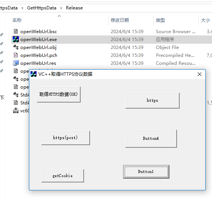Sort by the 大小 column header
This screenshot has height=202, width=212.
[x=206, y=20]
